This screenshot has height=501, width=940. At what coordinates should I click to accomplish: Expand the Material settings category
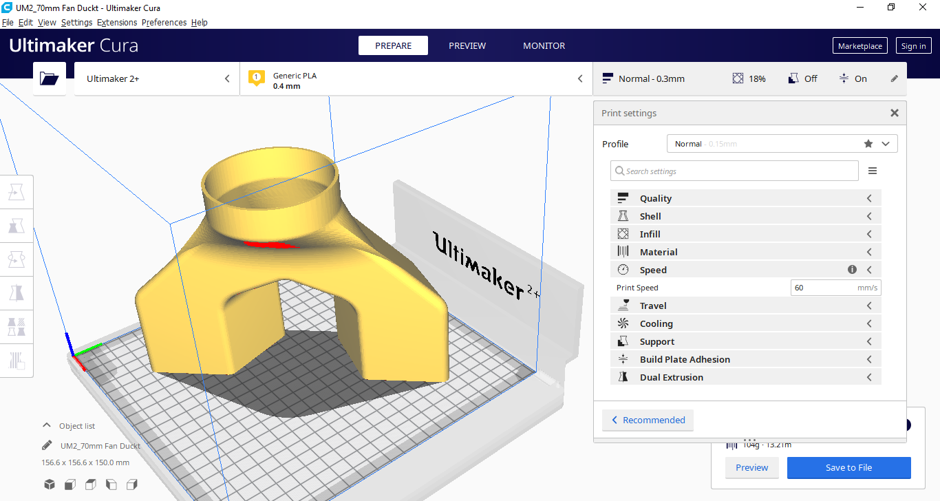pos(745,252)
